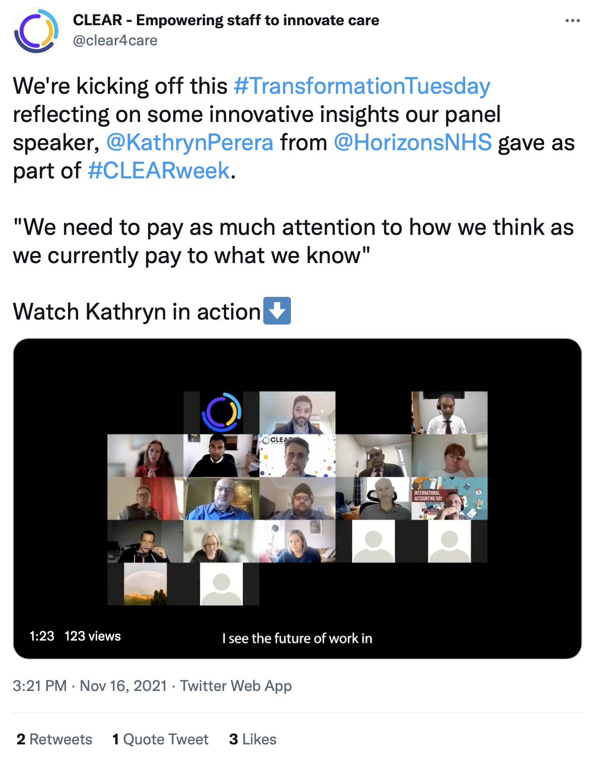
Task: Click the International Accounting Day participant tile
Action: point(449,498)
